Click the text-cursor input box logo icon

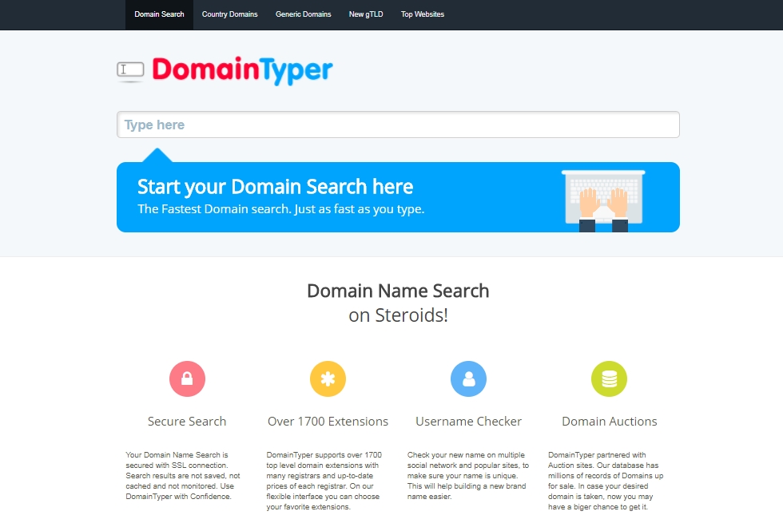pos(130,71)
